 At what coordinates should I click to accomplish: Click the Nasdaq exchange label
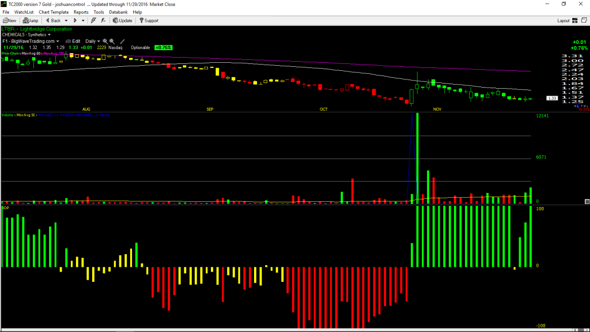[x=115, y=48]
